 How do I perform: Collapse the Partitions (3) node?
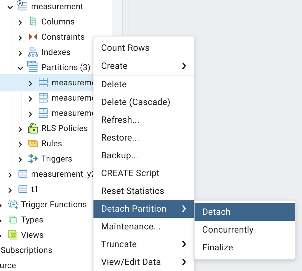coord(20,68)
